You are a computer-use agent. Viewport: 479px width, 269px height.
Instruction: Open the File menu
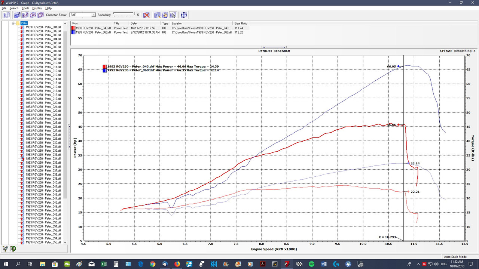4,8
